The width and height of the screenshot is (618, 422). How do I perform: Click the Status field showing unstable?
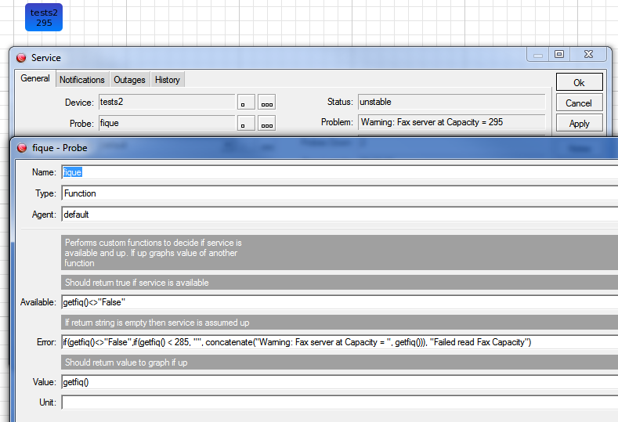coord(451,102)
